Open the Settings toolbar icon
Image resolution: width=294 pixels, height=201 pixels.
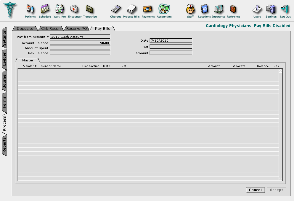271,9
